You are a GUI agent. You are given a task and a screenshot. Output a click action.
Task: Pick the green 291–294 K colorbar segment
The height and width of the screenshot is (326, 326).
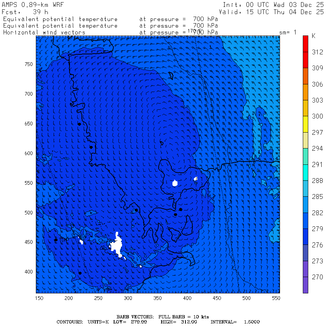pyautogui.click(x=305, y=156)
